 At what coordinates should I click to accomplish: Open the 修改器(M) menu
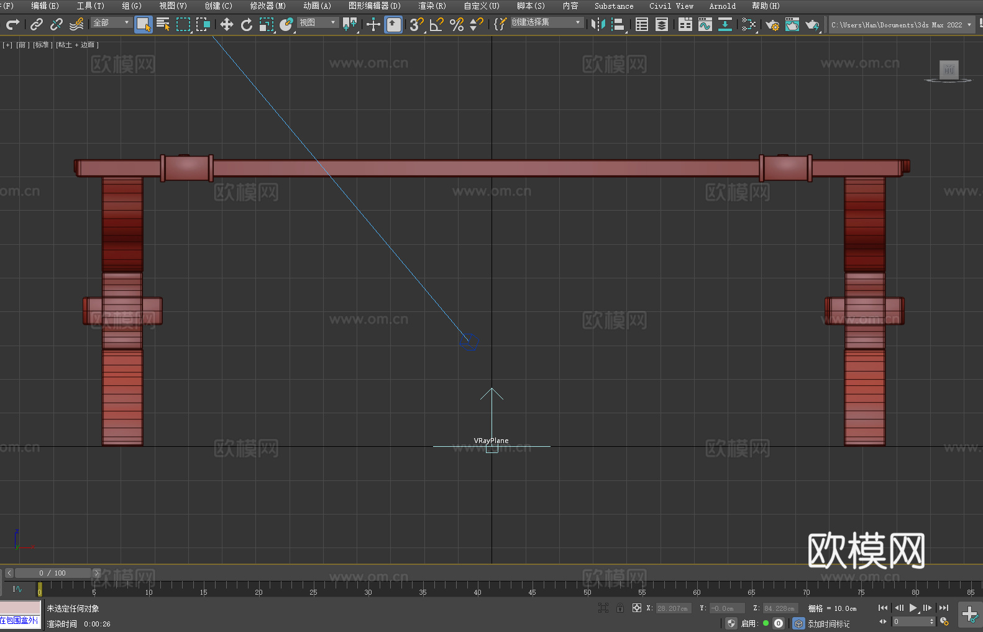[x=268, y=6]
